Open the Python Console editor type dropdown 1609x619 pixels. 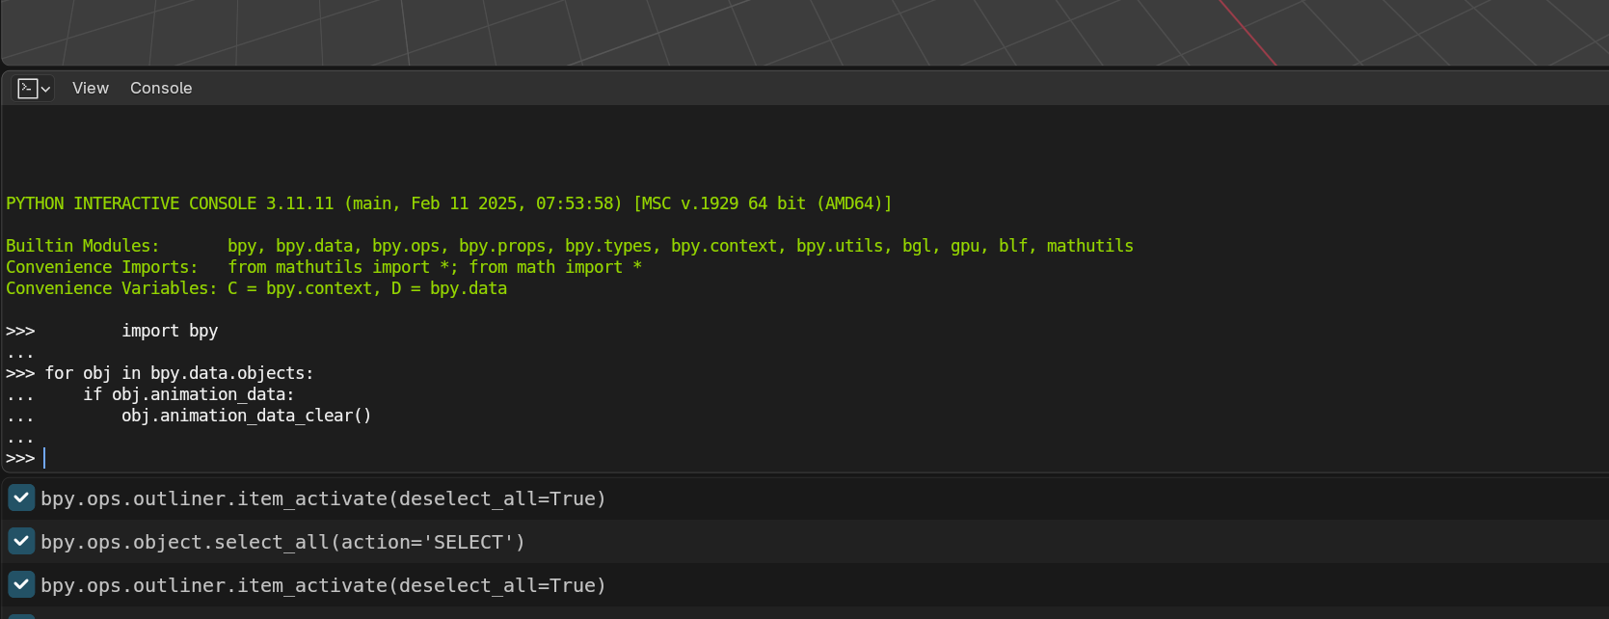(34, 89)
